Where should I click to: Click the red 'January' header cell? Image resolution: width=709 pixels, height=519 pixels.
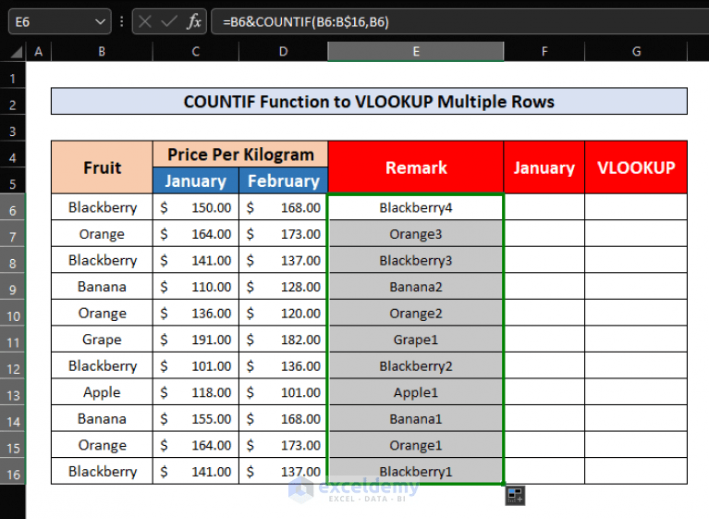pyautogui.click(x=544, y=167)
